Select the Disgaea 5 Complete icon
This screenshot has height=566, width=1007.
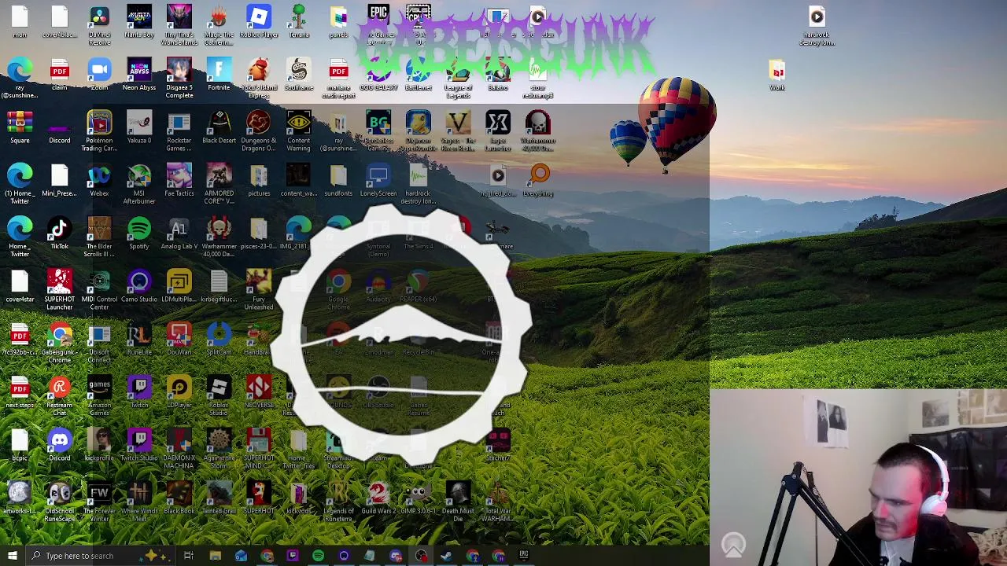click(179, 78)
